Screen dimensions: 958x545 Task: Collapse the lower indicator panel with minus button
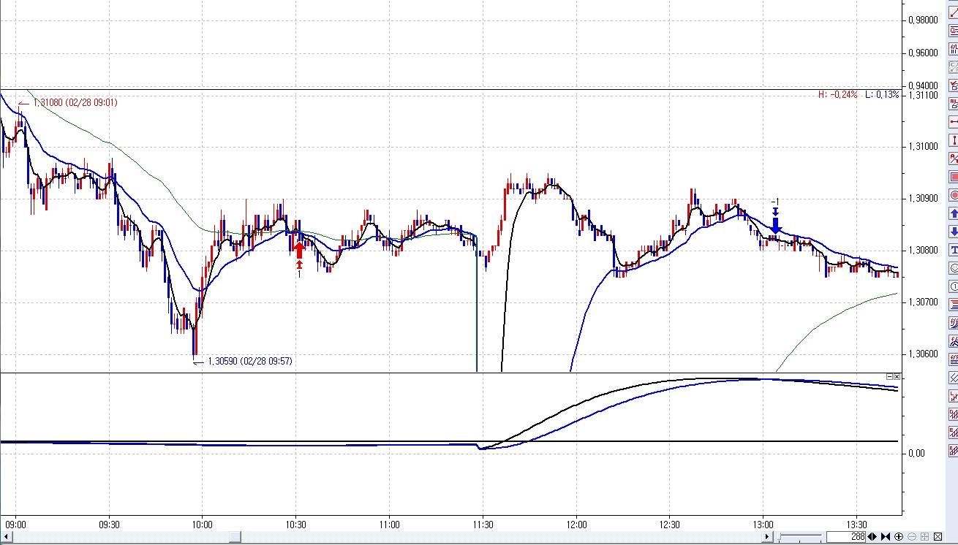[889, 376]
